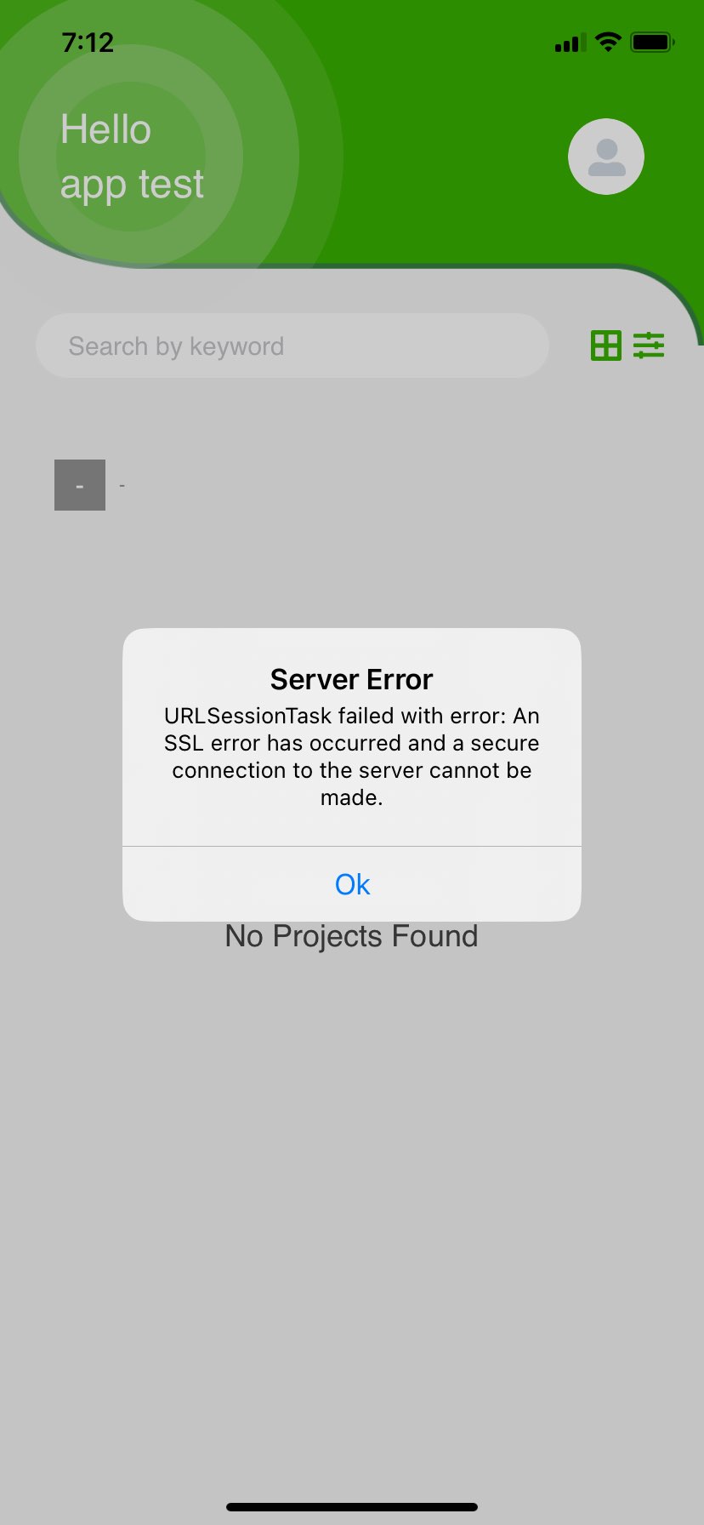Focus the Search by keyword field

click(x=292, y=346)
